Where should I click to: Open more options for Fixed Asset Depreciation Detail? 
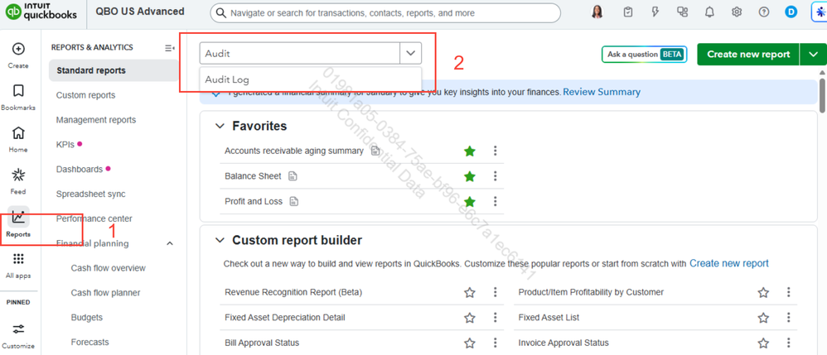[495, 318]
